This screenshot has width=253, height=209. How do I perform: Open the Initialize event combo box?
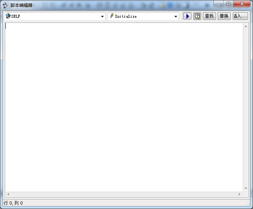(143, 16)
